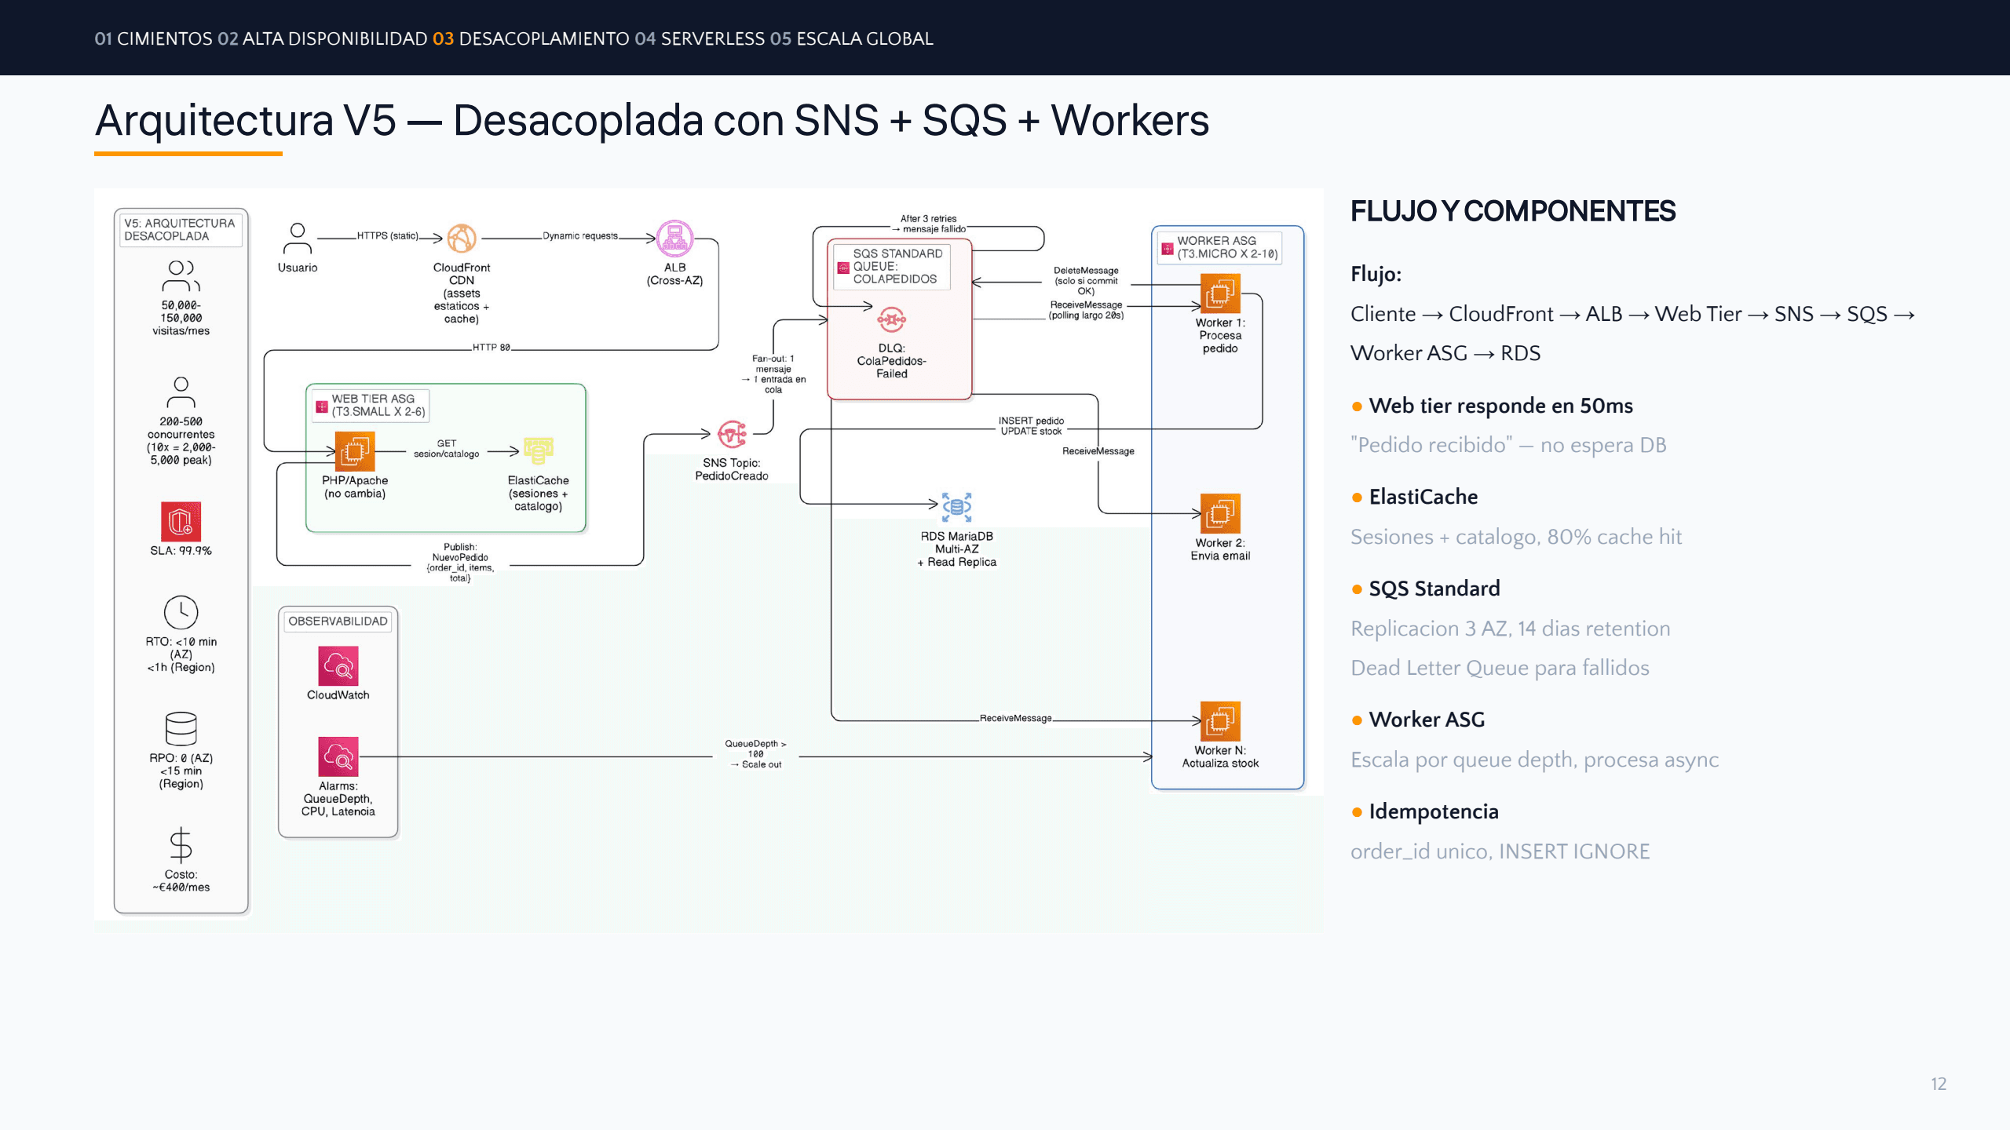Select the Worker 2 Envia email icon
Screen dimensions: 2010x1130
tap(1220, 513)
